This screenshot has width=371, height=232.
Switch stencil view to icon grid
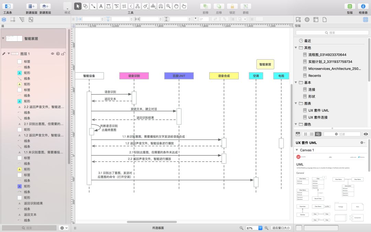point(306,134)
